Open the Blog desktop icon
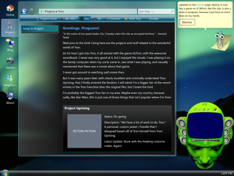The image size is (234, 176). pos(10,45)
